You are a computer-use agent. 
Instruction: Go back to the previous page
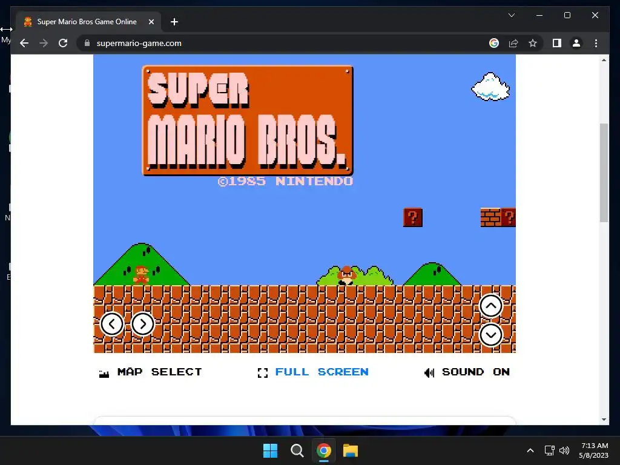tap(24, 43)
